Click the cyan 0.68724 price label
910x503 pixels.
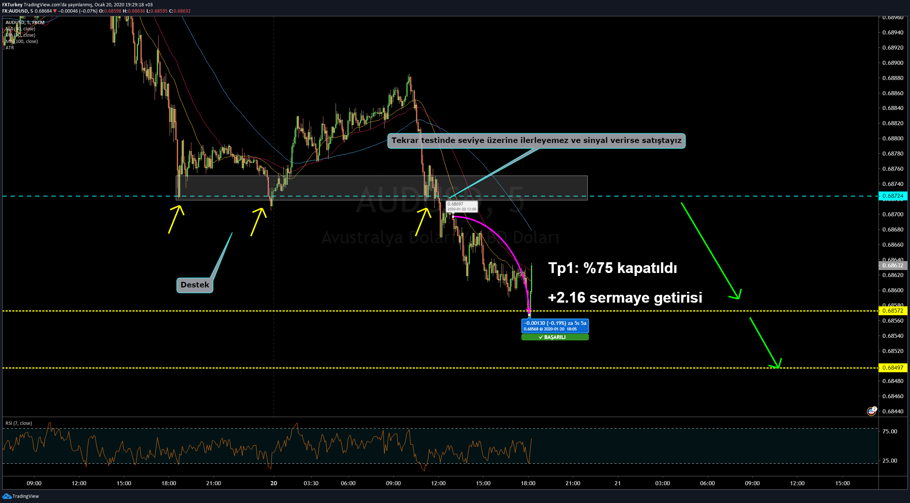[893, 196]
